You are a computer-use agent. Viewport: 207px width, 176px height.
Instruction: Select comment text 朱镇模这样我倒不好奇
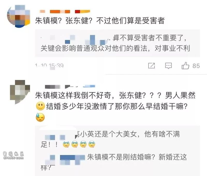pyautogui.click(x=73, y=95)
